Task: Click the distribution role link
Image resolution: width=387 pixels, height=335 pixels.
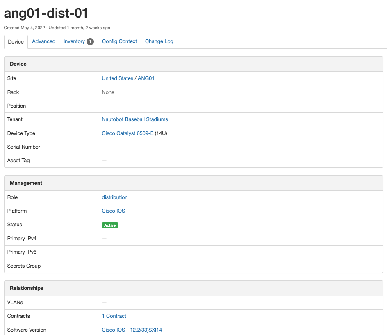Action: (x=115, y=197)
